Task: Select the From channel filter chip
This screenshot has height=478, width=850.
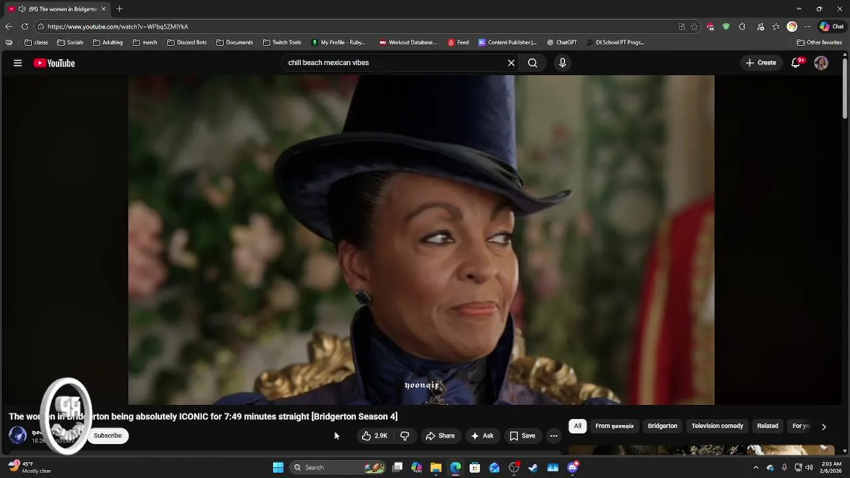Action: (614, 426)
